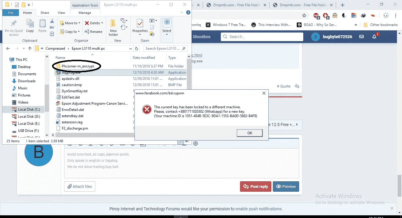
Task: Dismiss the push notification banner
Action: (392, 209)
